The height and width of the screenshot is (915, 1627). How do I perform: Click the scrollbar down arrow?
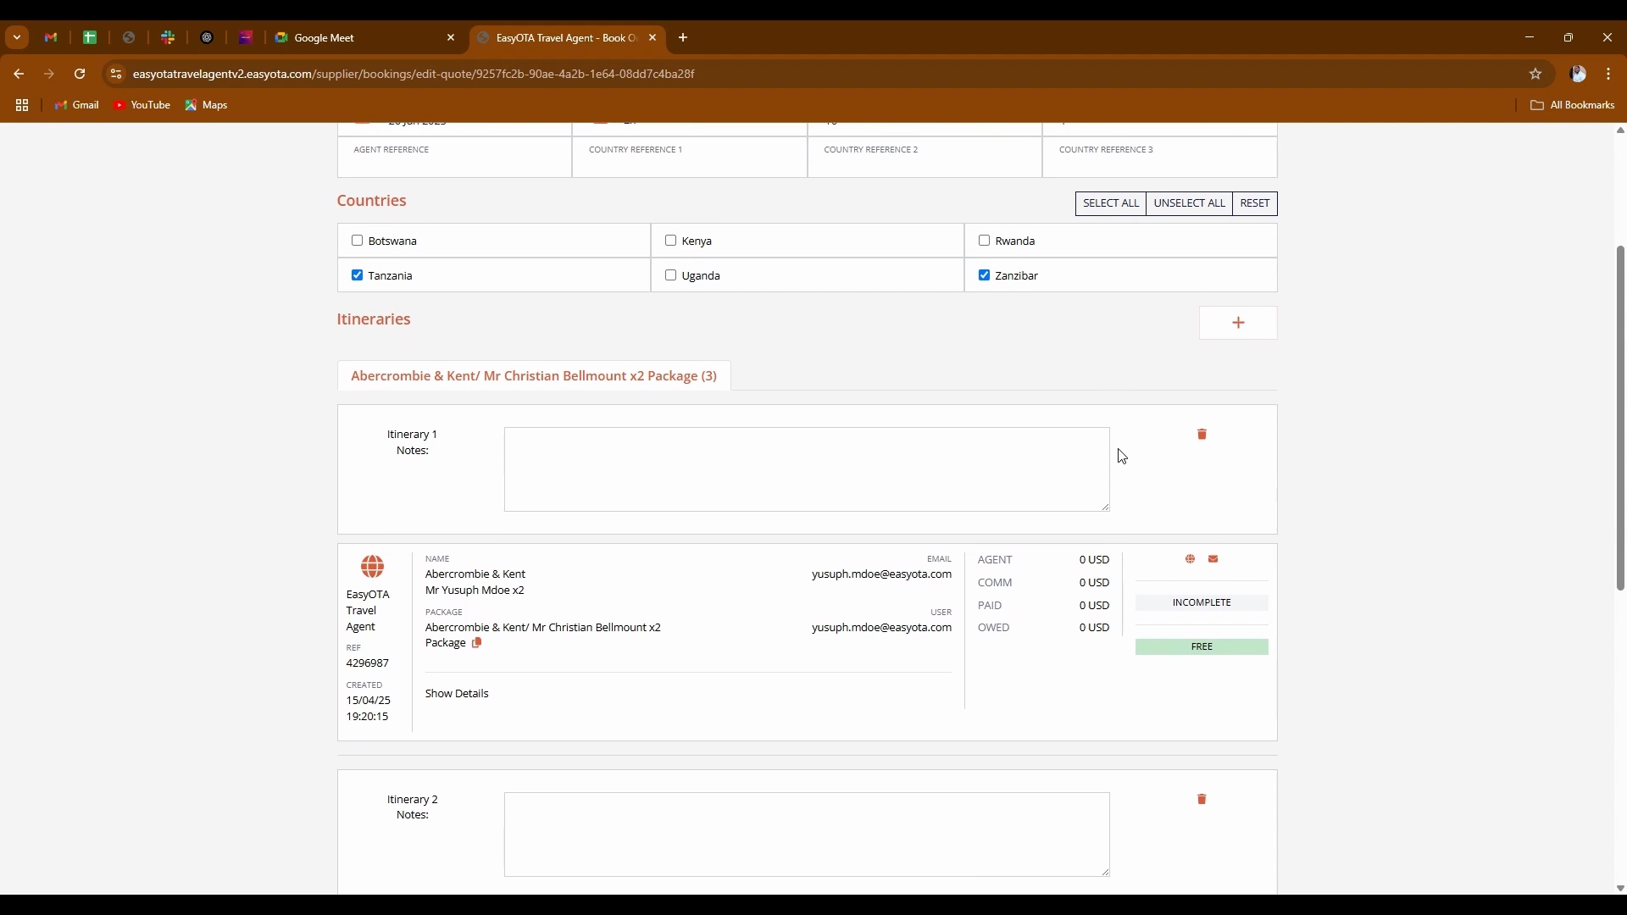[1620, 889]
